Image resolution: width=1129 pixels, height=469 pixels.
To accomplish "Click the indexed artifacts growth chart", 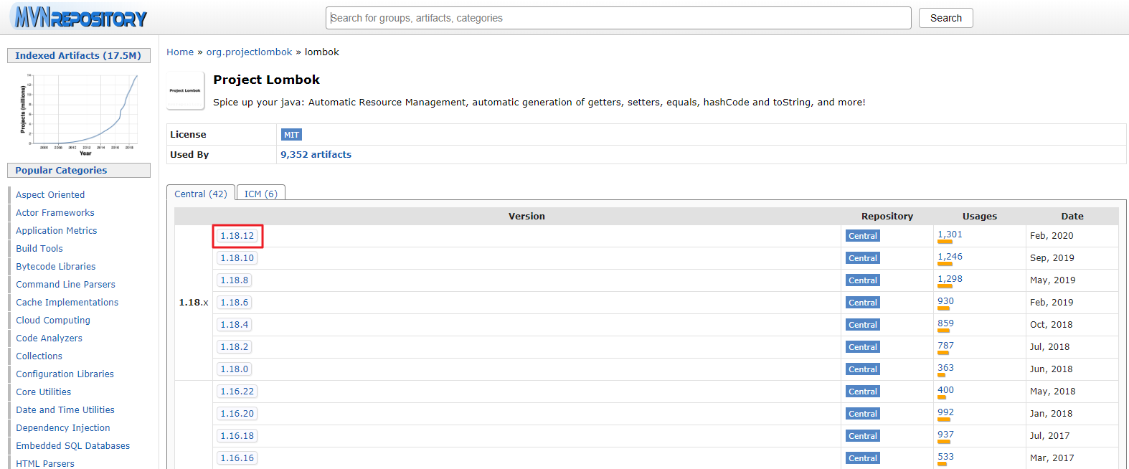I will click(79, 113).
